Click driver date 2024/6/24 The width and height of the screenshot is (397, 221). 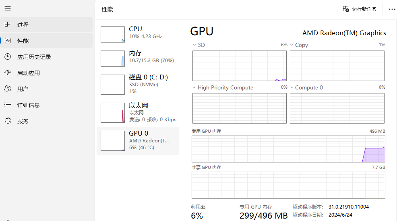(340, 215)
